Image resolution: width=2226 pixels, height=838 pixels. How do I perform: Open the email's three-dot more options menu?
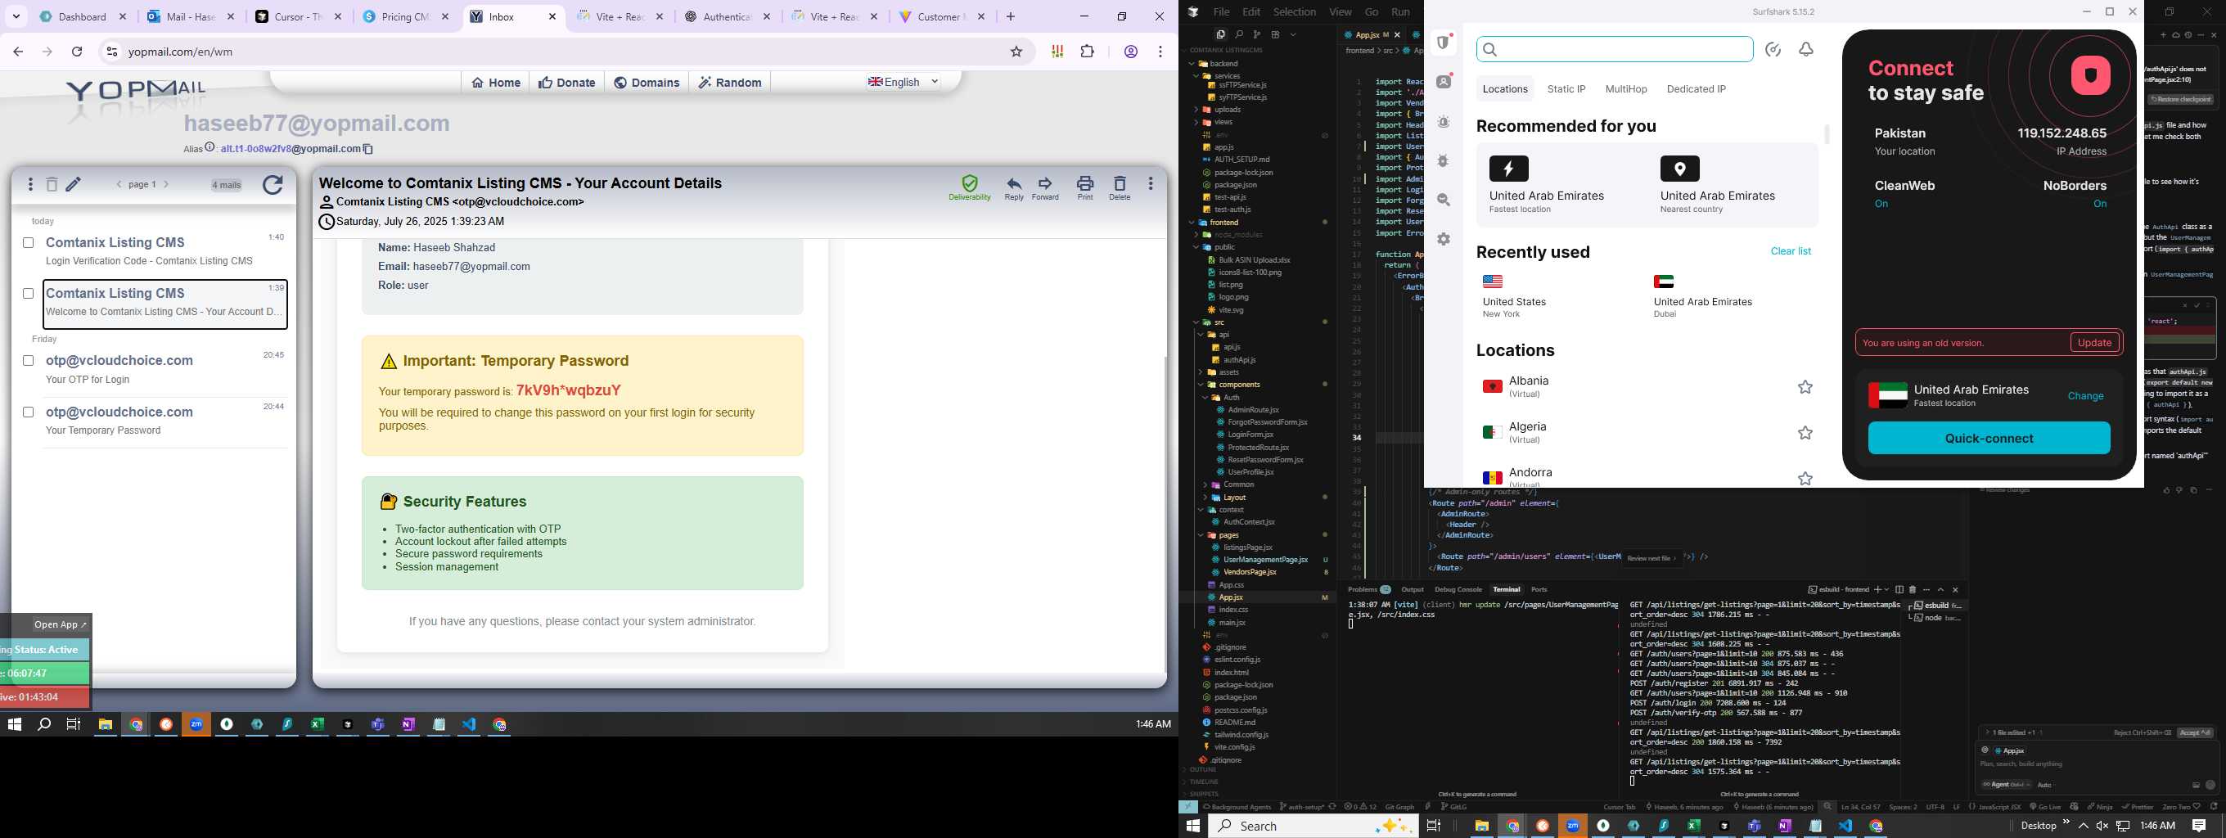[x=1150, y=184]
